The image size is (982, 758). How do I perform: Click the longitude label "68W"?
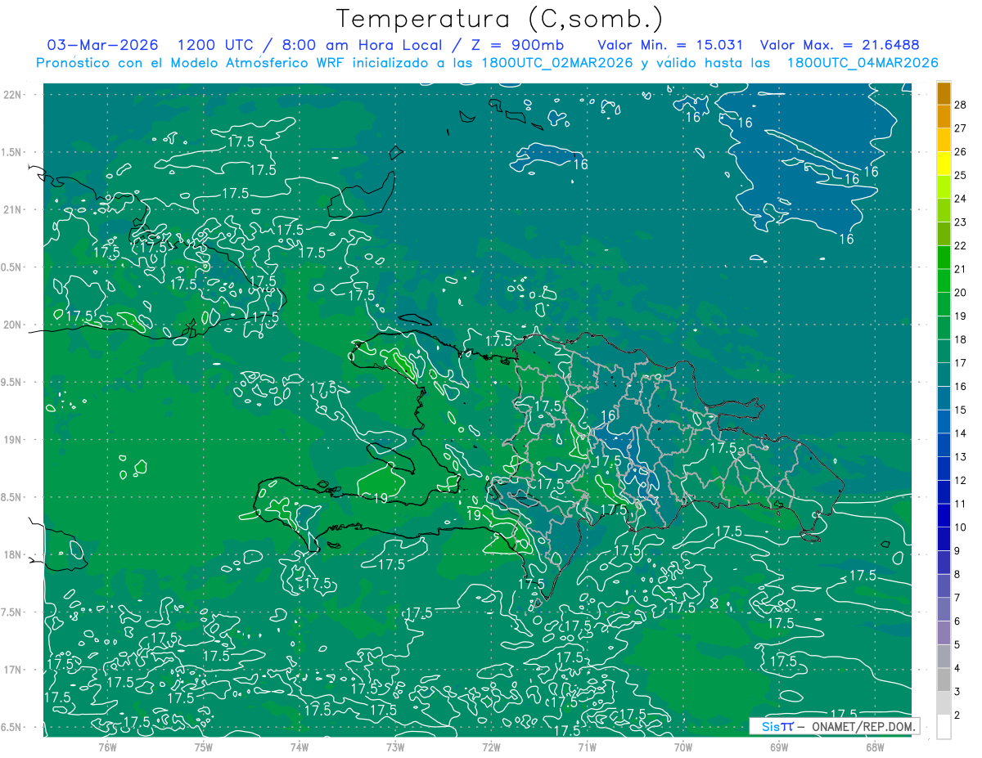coord(875,747)
